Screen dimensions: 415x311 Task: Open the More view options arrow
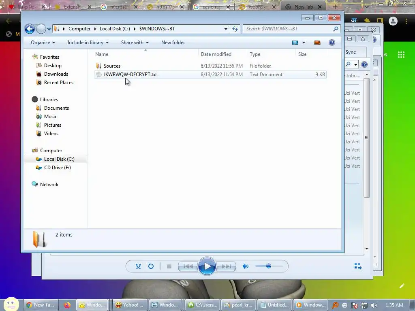tap(304, 43)
